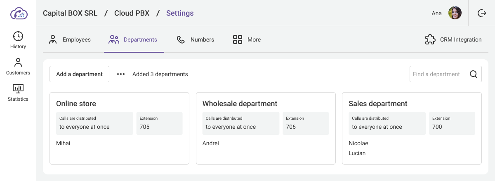Click the Capital BOX SRL breadcrumb
Screen dimensions: 495x181
coord(70,13)
